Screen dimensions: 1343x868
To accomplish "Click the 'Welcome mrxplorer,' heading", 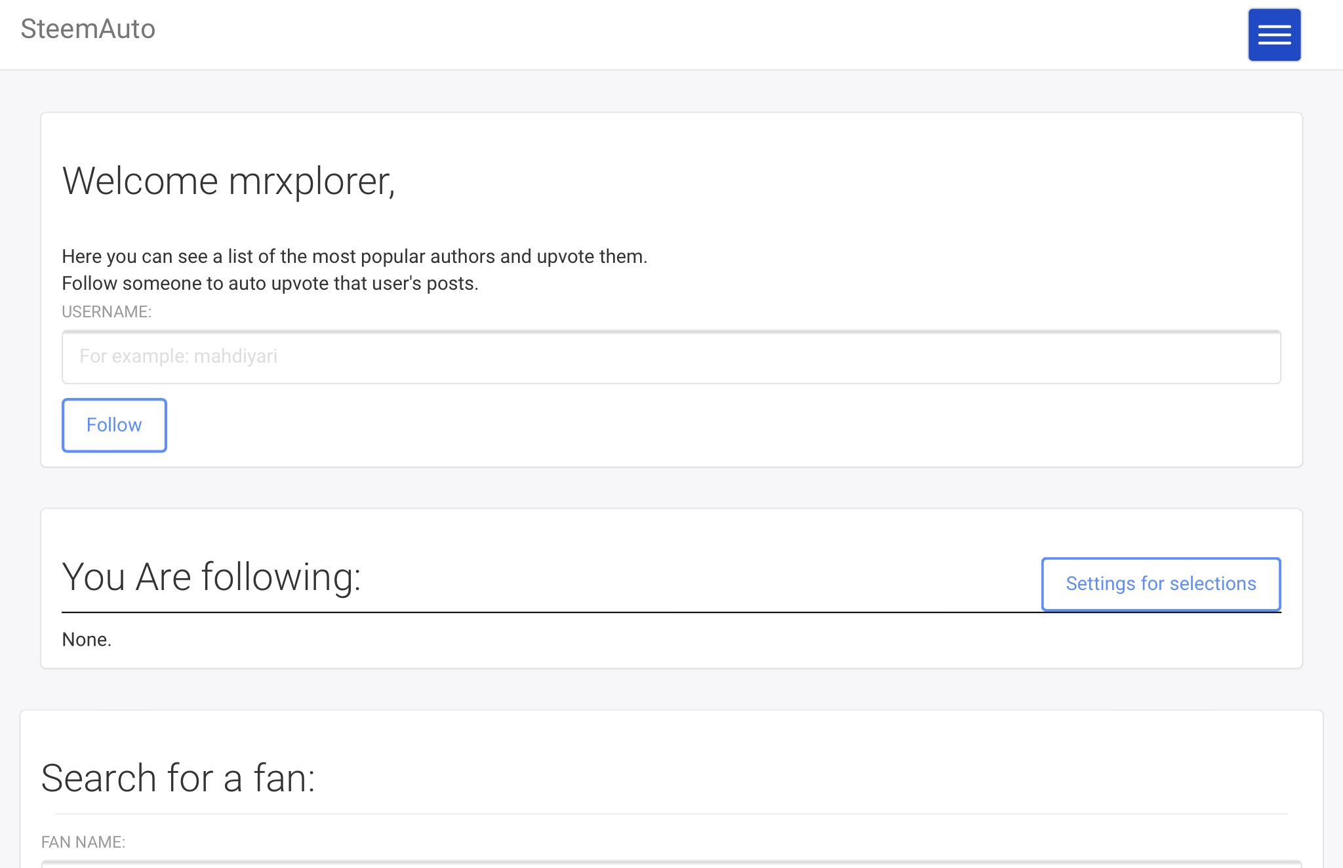I will 228,181.
